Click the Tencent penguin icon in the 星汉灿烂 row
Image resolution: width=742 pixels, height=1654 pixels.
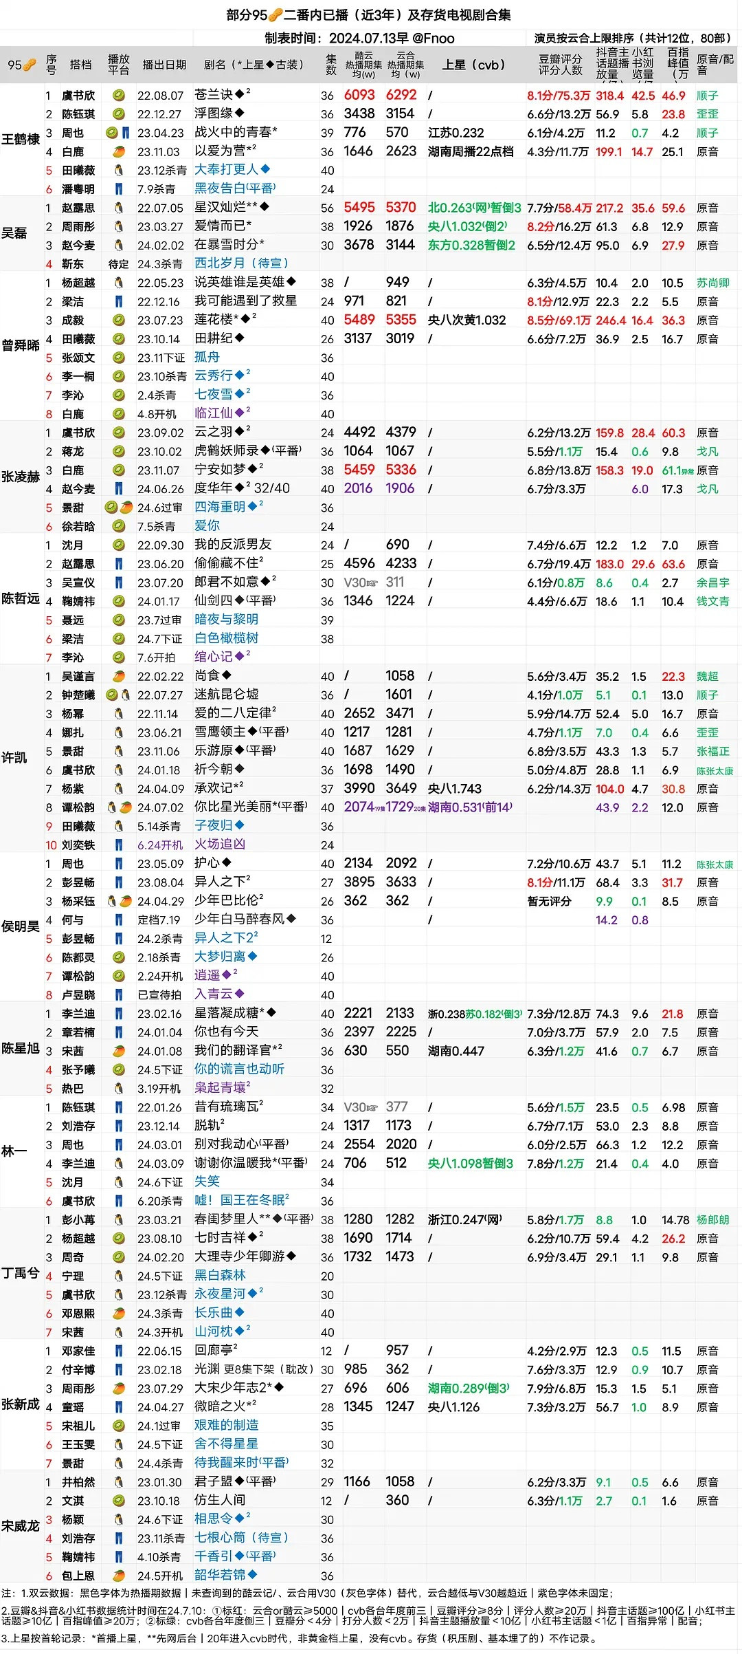point(119,208)
